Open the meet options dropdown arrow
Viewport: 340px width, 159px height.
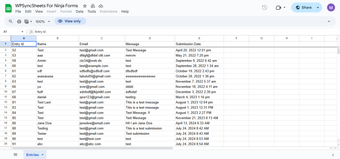(285, 8)
